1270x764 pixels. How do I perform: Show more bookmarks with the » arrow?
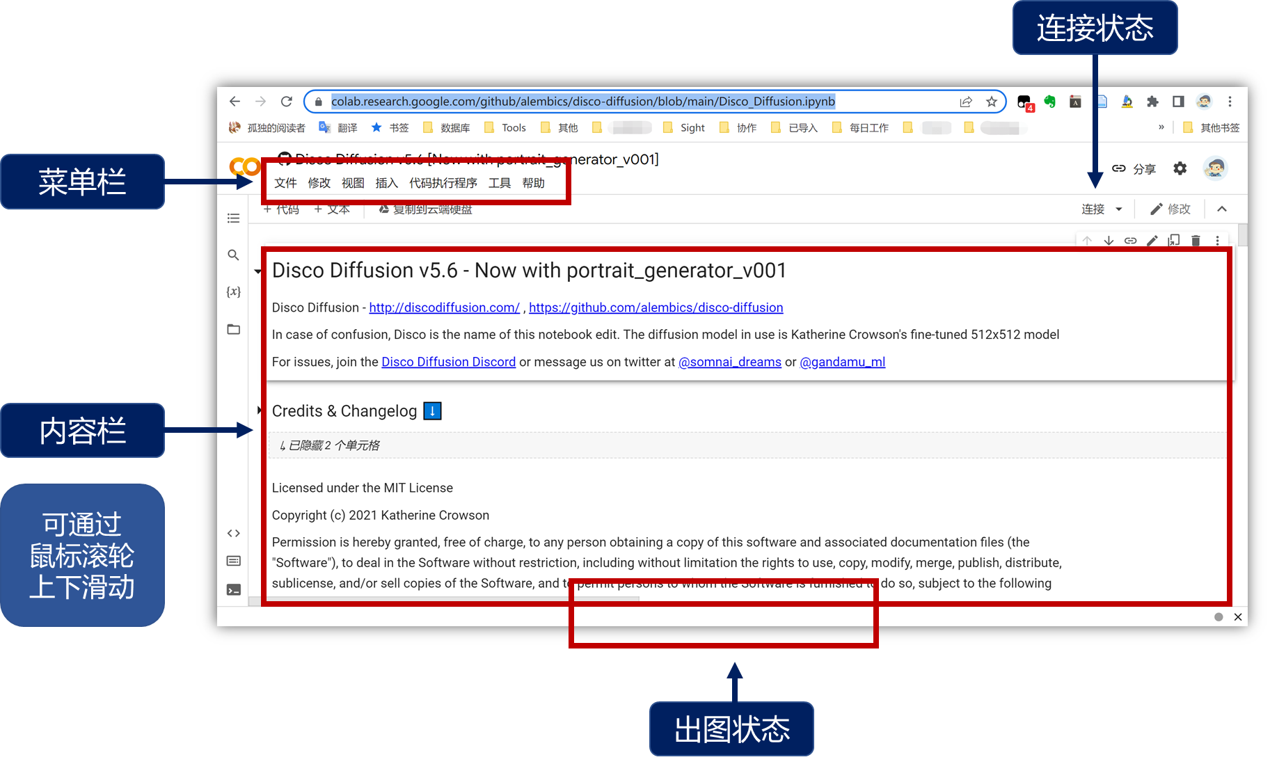coord(1161,127)
